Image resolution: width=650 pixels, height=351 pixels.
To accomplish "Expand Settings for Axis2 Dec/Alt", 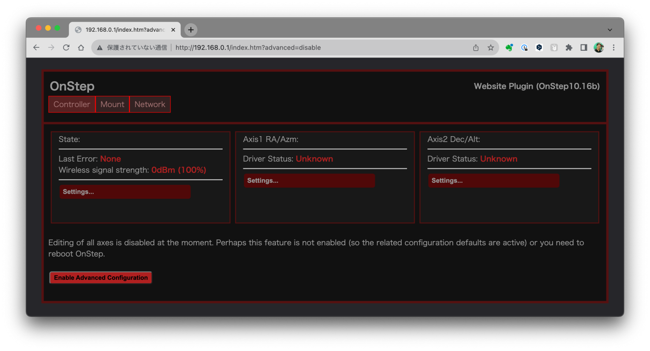I will tap(493, 181).
